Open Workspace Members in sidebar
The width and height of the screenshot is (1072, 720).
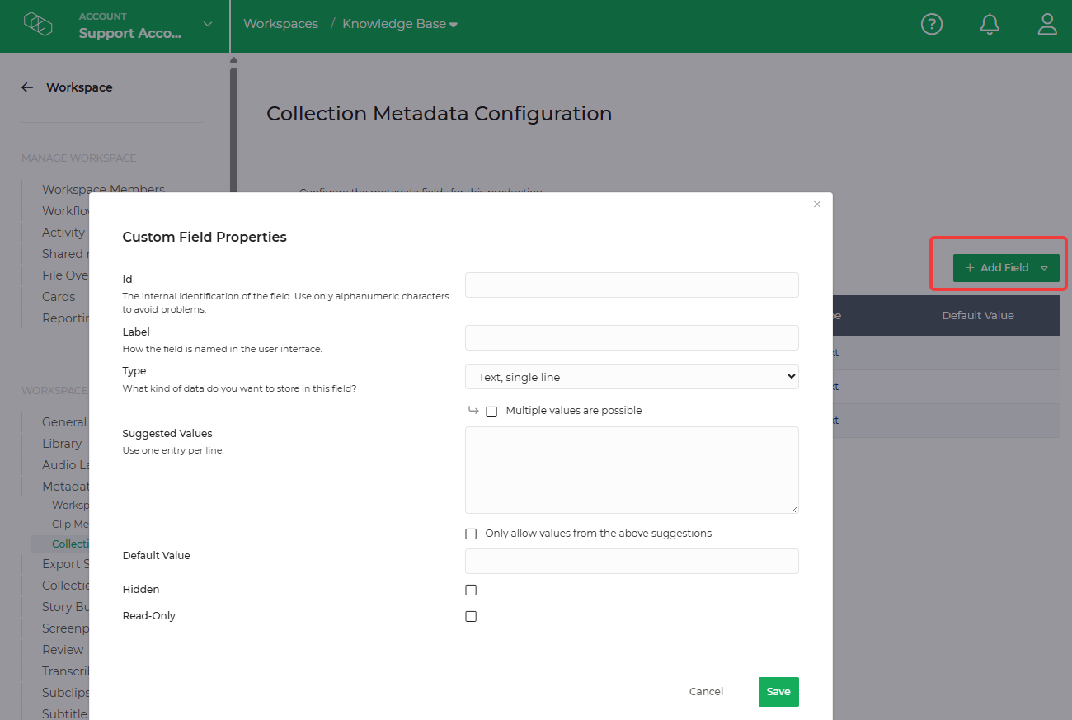point(103,190)
